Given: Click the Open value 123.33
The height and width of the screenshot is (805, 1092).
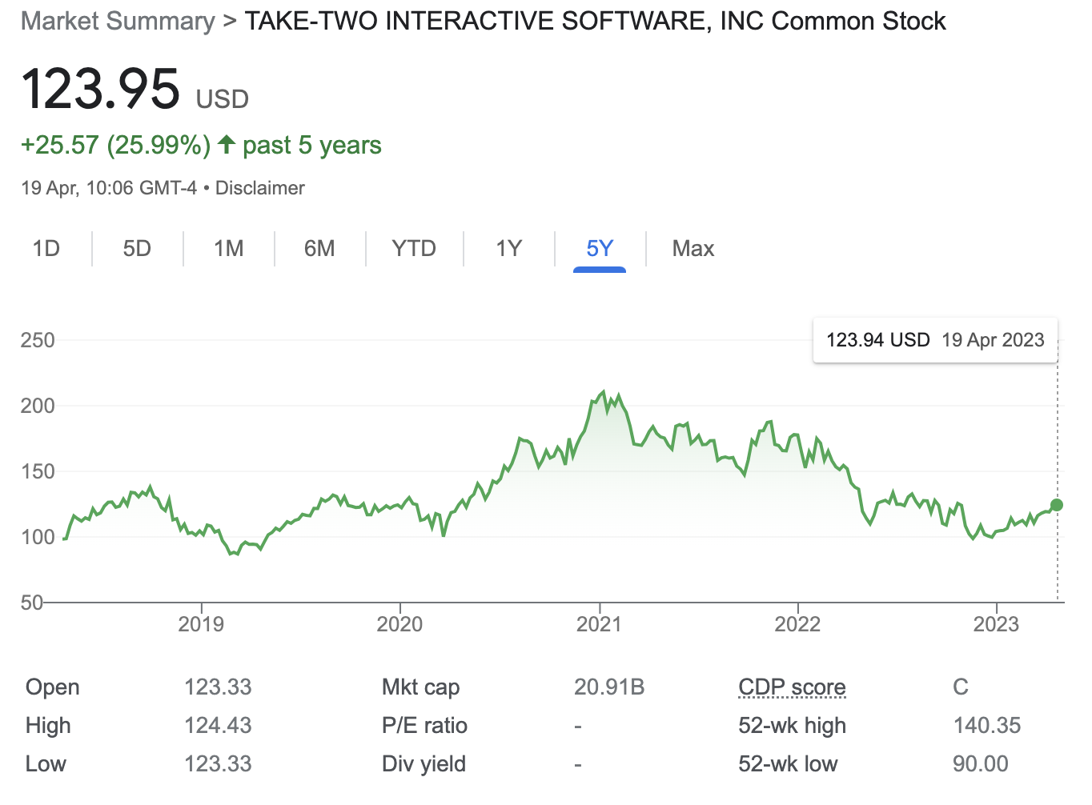Looking at the screenshot, I should (218, 687).
